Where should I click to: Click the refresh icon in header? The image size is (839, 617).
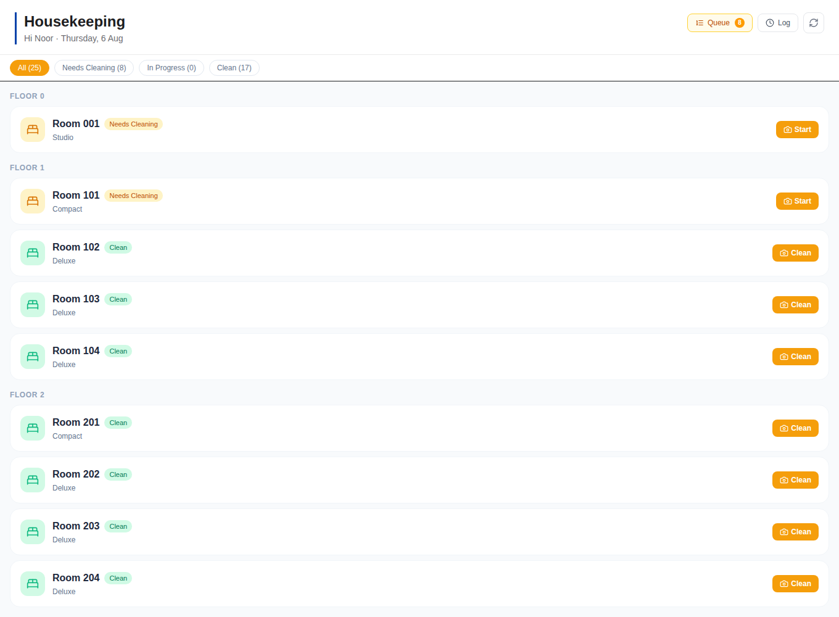814,23
